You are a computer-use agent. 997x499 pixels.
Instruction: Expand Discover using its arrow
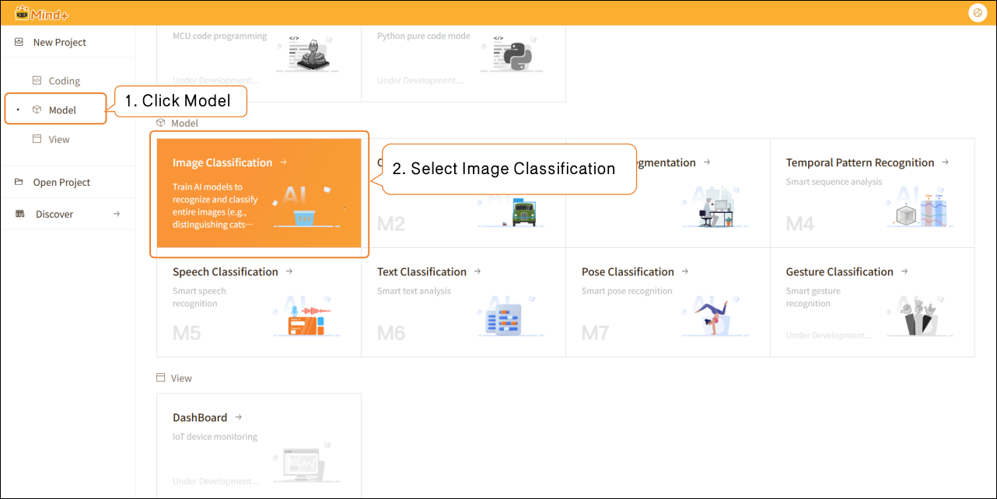tap(117, 214)
